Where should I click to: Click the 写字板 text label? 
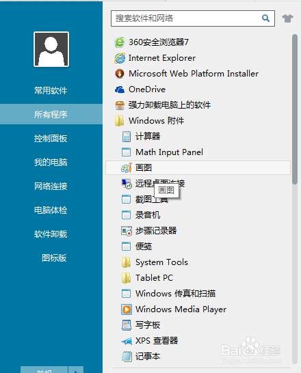pyautogui.click(x=148, y=325)
